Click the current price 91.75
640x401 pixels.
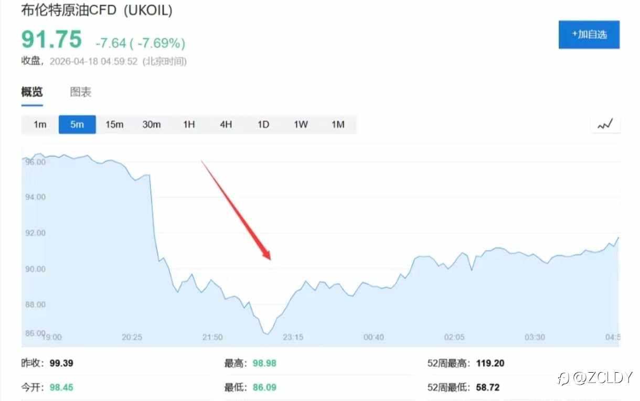coord(51,40)
